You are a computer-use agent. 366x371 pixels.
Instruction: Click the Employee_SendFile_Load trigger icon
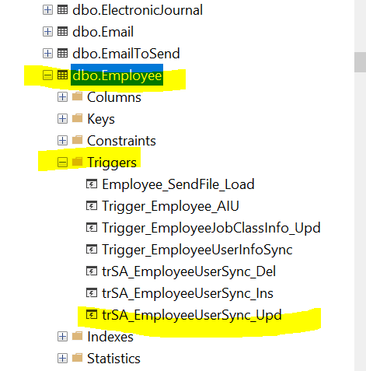point(92,184)
